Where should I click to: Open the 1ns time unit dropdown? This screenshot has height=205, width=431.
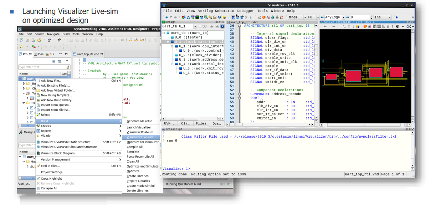(x=389, y=17)
